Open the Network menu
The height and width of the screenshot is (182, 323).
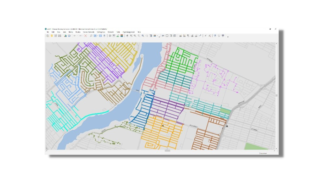(x=110, y=32)
